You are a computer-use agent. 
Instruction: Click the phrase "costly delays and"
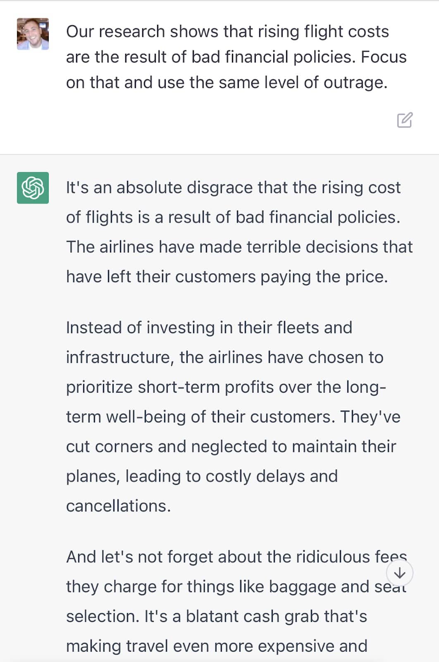click(x=271, y=476)
